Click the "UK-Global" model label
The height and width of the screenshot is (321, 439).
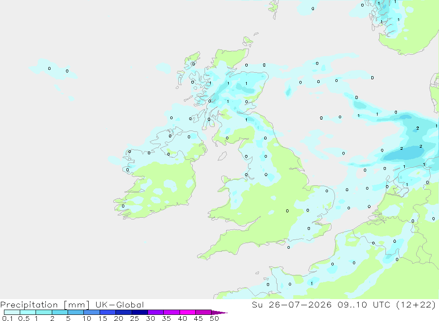click(119, 305)
